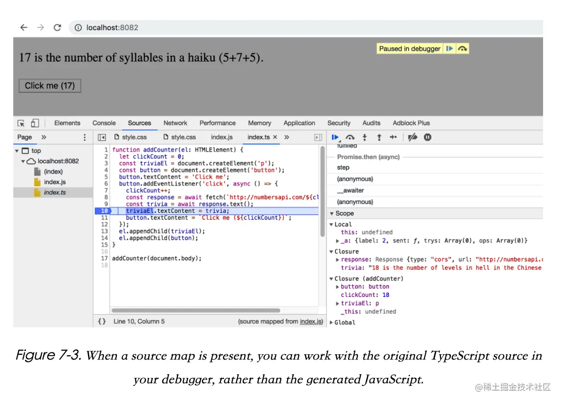The width and height of the screenshot is (562, 403).
Task: Open the navigator three-dot menu
Action: pyautogui.click(x=85, y=137)
